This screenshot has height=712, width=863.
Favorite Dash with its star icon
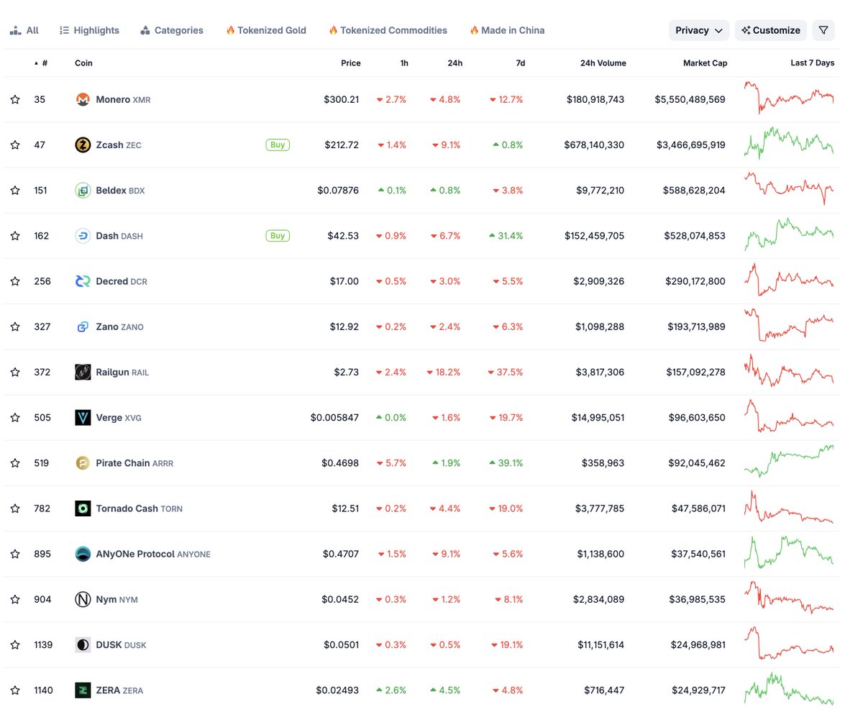click(15, 236)
